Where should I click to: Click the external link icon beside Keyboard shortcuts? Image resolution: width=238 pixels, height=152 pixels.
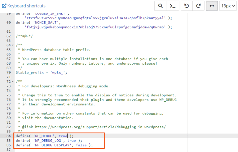click(4, 6)
